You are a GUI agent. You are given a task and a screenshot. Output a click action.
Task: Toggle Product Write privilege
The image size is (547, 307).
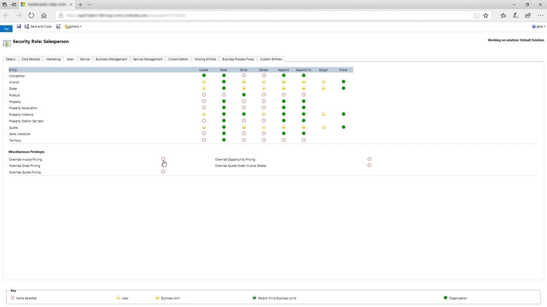coord(244,95)
